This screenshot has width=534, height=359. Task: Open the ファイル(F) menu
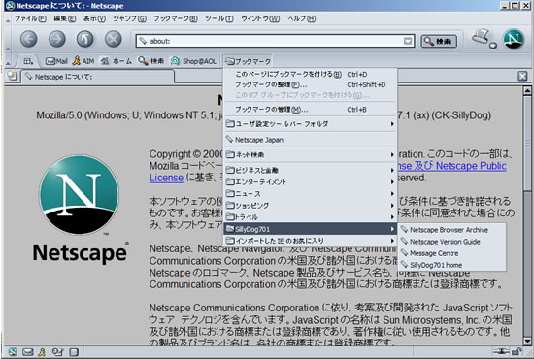(x=30, y=18)
